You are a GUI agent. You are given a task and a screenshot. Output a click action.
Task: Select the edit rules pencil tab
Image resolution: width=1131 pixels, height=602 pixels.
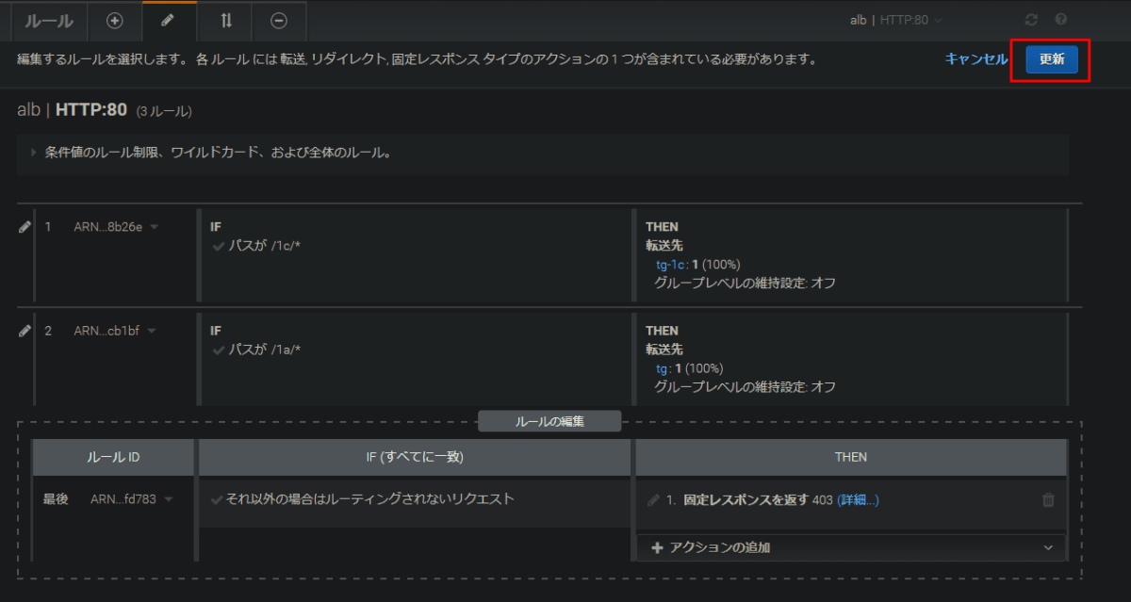click(x=169, y=20)
